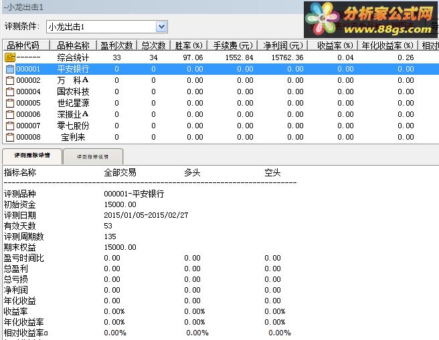Select the 平安银行 row
Image resolution: width=439 pixels, height=340 pixels.
point(221,69)
